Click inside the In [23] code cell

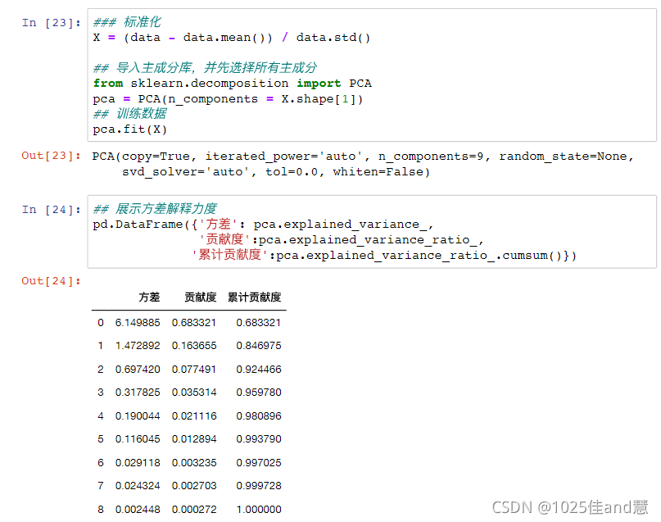click(x=372, y=75)
